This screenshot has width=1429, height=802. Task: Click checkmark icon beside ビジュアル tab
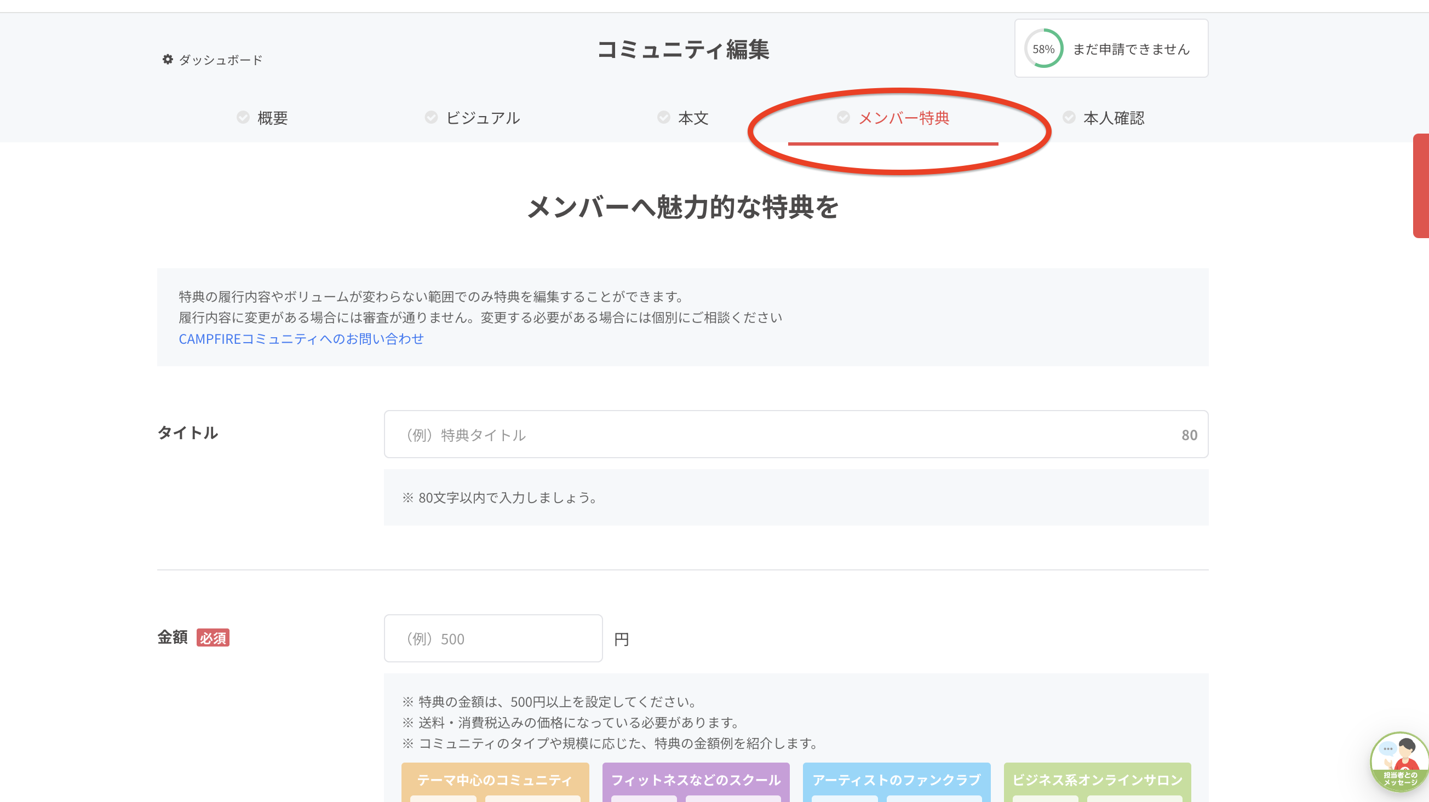[431, 118]
